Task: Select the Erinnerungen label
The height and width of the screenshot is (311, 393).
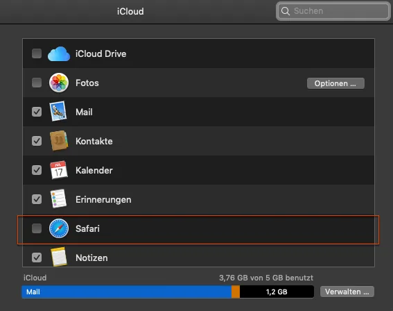Action: tap(103, 199)
